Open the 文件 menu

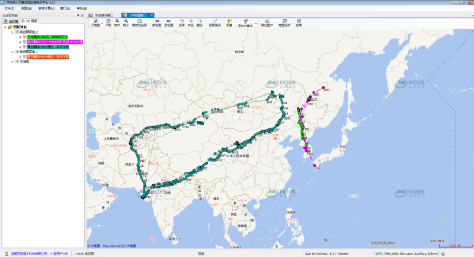pyautogui.click(x=9, y=8)
